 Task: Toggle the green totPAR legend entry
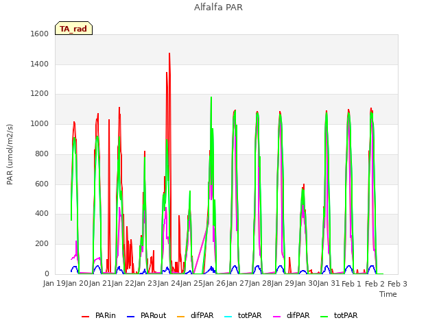pyautogui.click(x=339, y=315)
